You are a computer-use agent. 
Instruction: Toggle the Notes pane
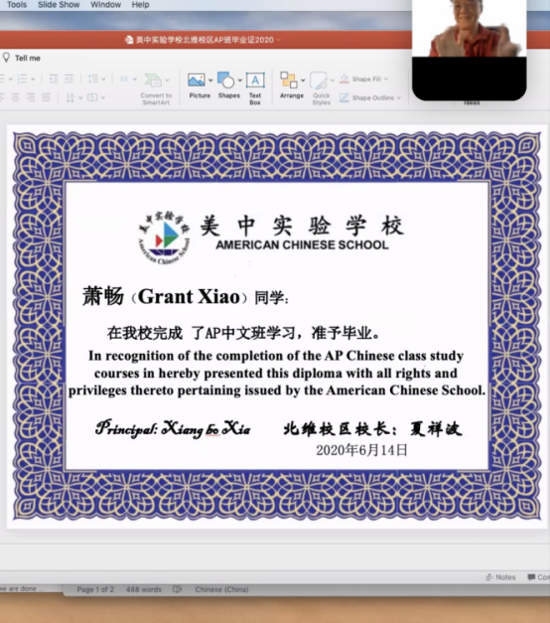coord(500,577)
